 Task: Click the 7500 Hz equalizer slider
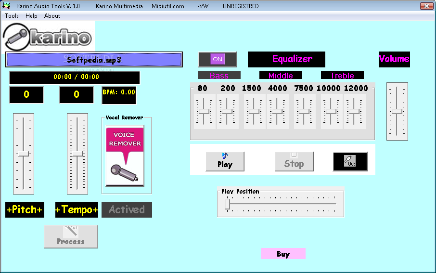[304, 111]
